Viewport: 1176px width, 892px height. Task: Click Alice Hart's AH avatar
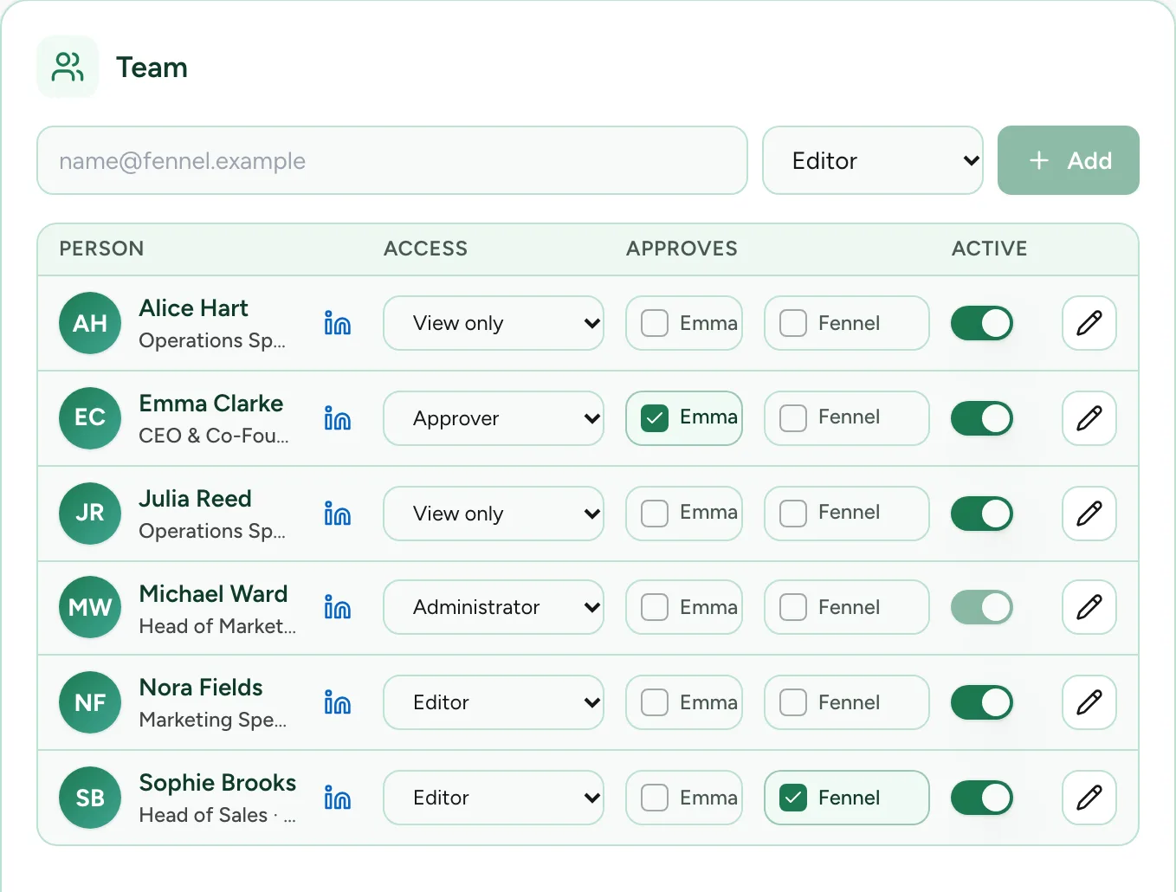click(90, 323)
